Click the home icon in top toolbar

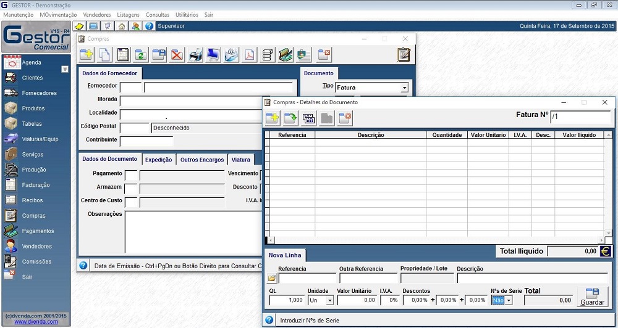click(121, 26)
